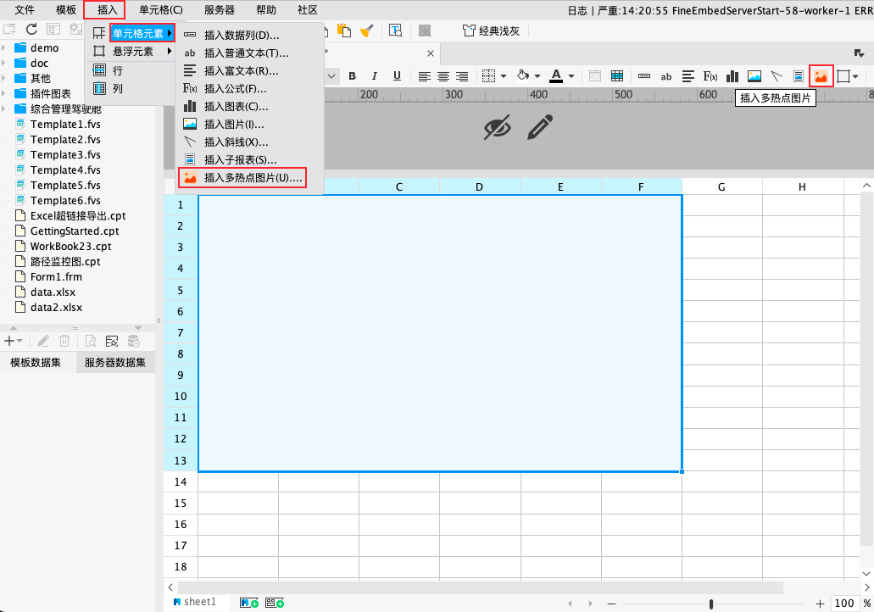Center-align cell text
This screenshot has width=874, height=612.
point(443,76)
